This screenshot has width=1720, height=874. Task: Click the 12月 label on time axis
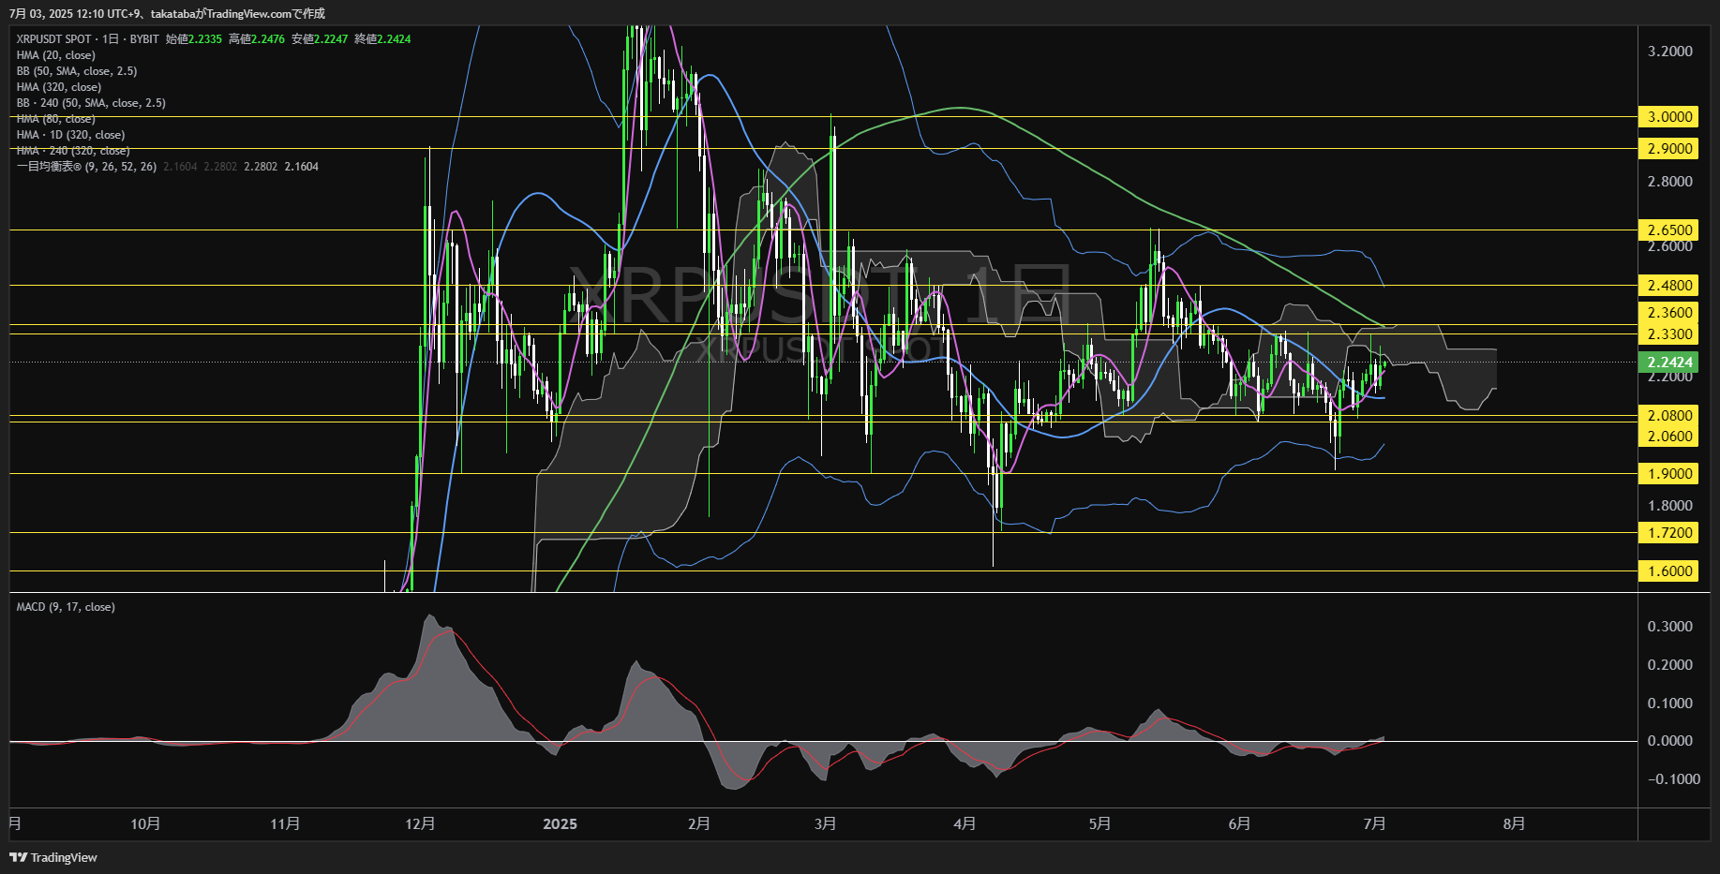[x=420, y=824]
